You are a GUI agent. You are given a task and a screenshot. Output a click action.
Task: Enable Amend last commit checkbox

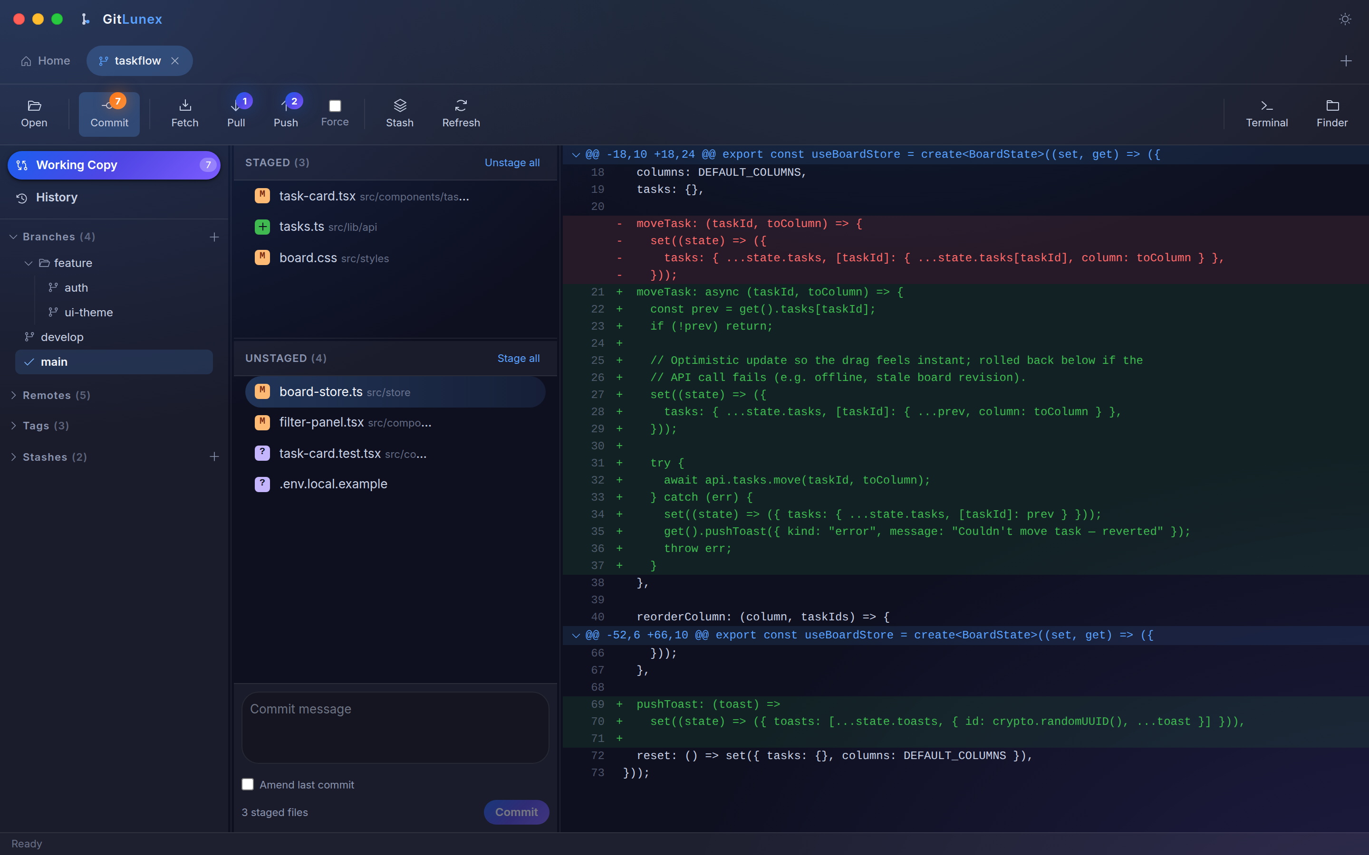[248, 784]
